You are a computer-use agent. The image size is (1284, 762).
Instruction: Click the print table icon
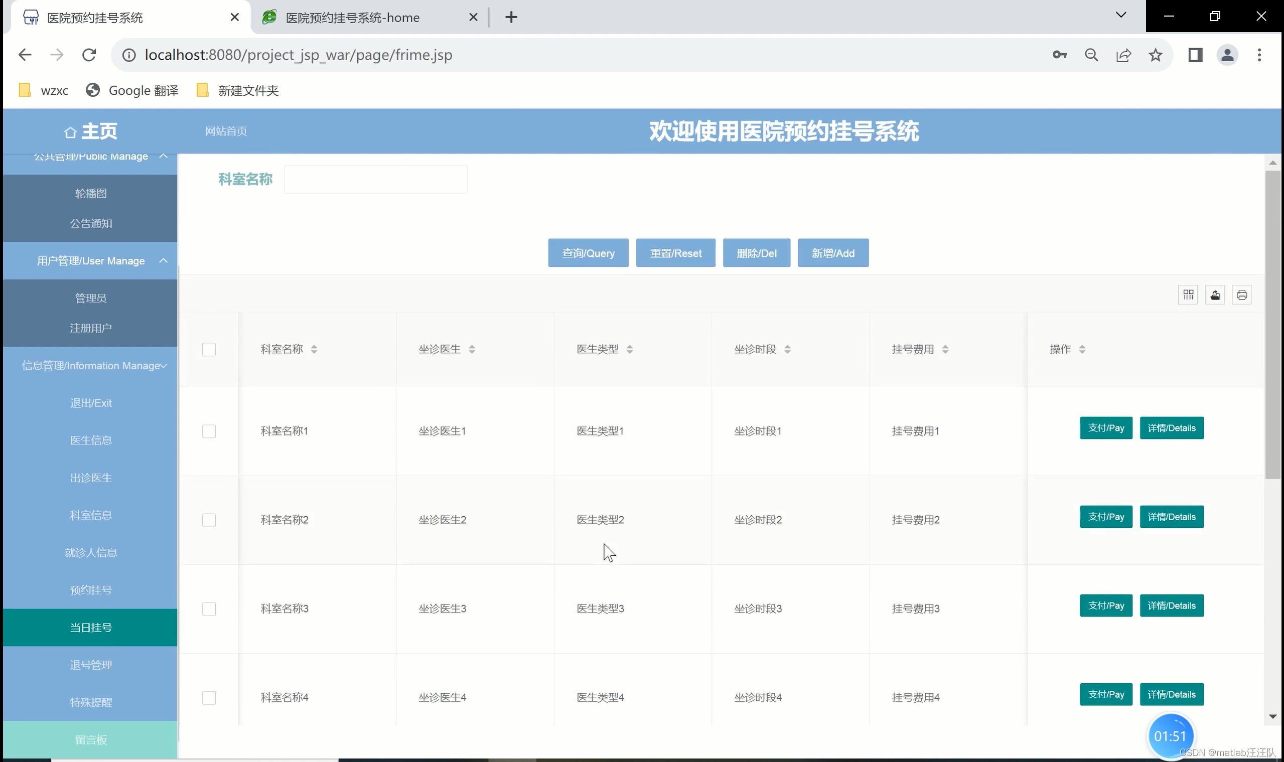pos(1241,295)
